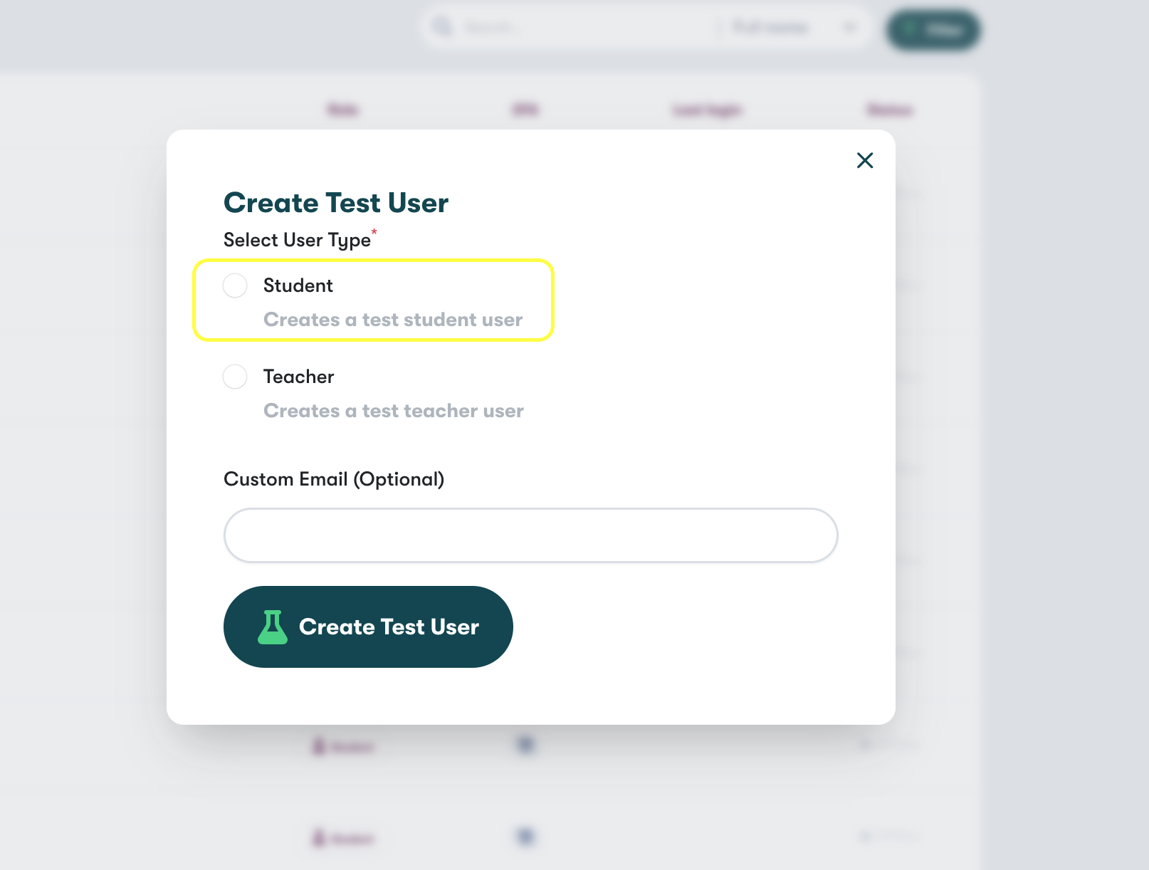Focus the Custom Email input field
The width and height of the screenshot is (1149, 870).
[530, 535]
